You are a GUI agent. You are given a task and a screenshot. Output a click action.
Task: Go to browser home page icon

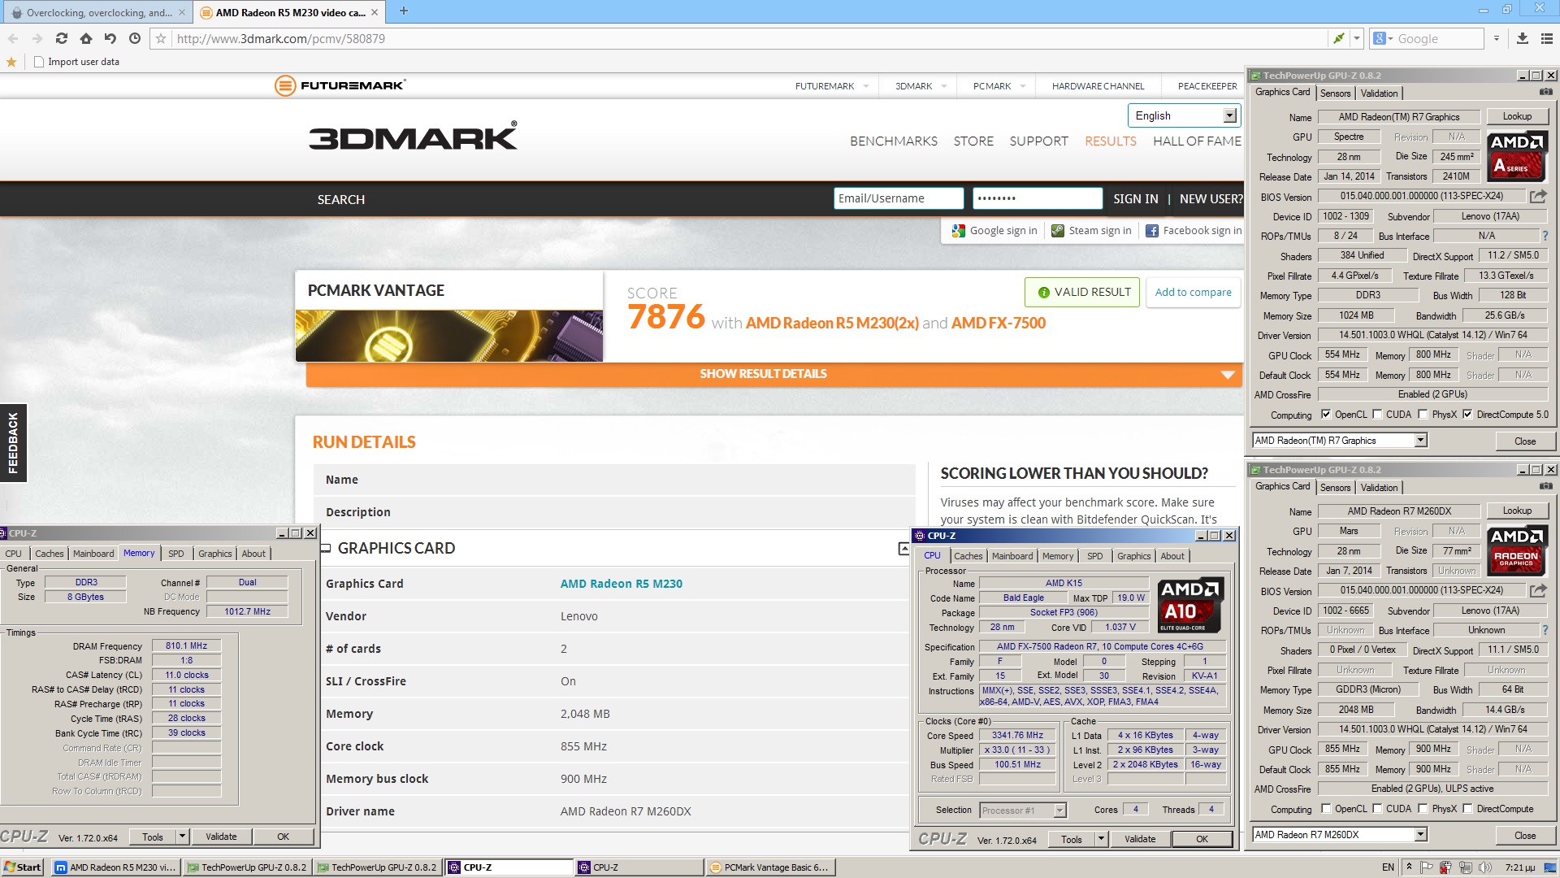tap(86, 38)
